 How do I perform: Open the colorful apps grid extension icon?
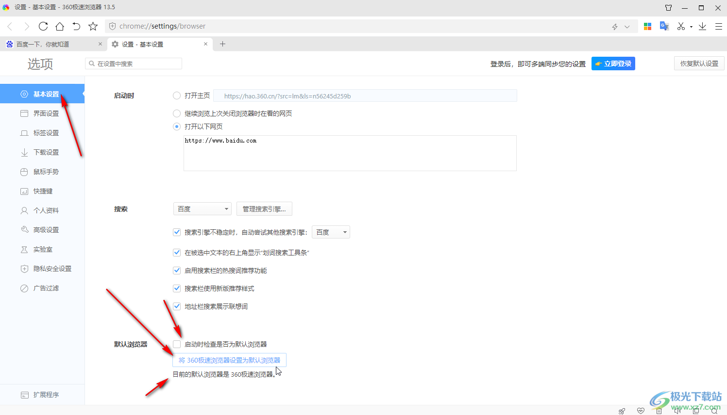(647, 26)
